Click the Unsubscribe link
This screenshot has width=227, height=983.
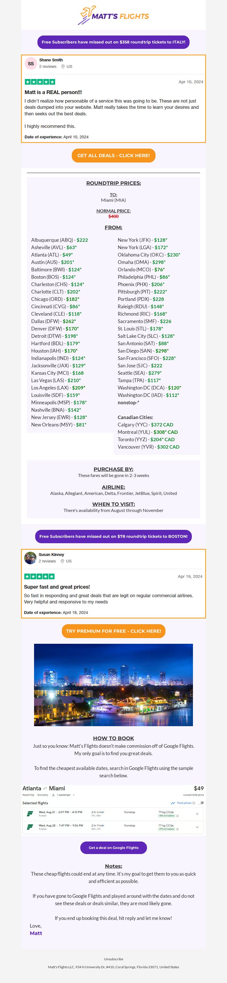113,959
